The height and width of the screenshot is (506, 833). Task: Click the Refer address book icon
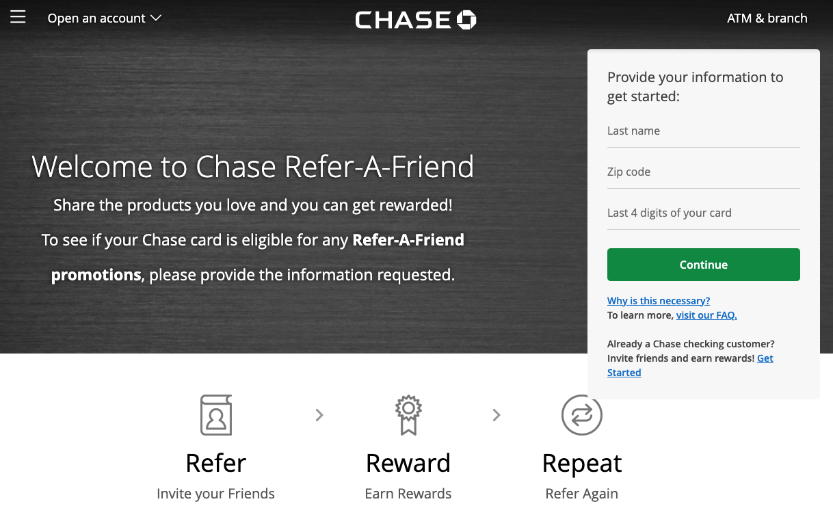tap(216, 415)
